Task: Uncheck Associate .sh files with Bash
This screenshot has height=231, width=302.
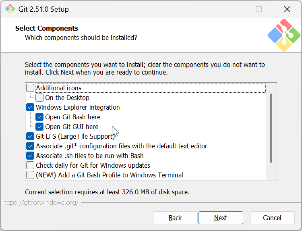Action: [x=30, y=156]
